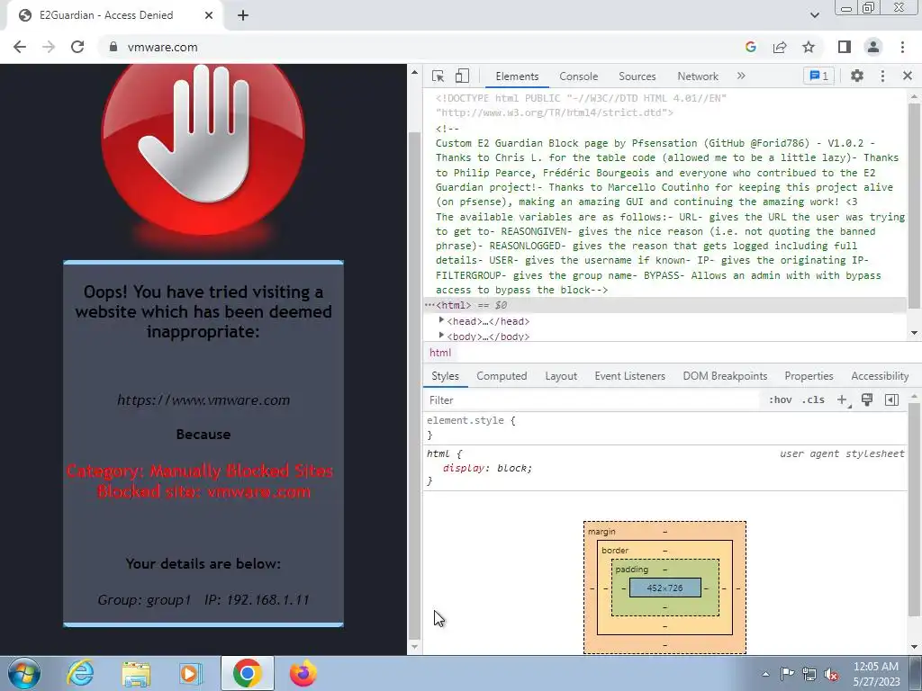Open a new tab with plus button
The width and height of the screenshot is (922, 691).
243,15
